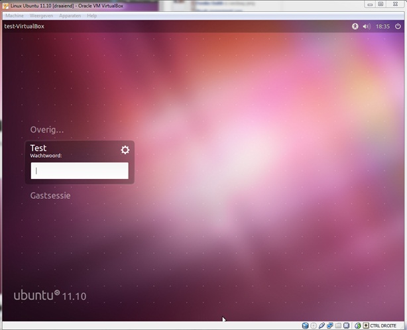This screenshot has width=407, height=330.
Task: Click the optical disc status icon
Action: (x=314, y=325)
